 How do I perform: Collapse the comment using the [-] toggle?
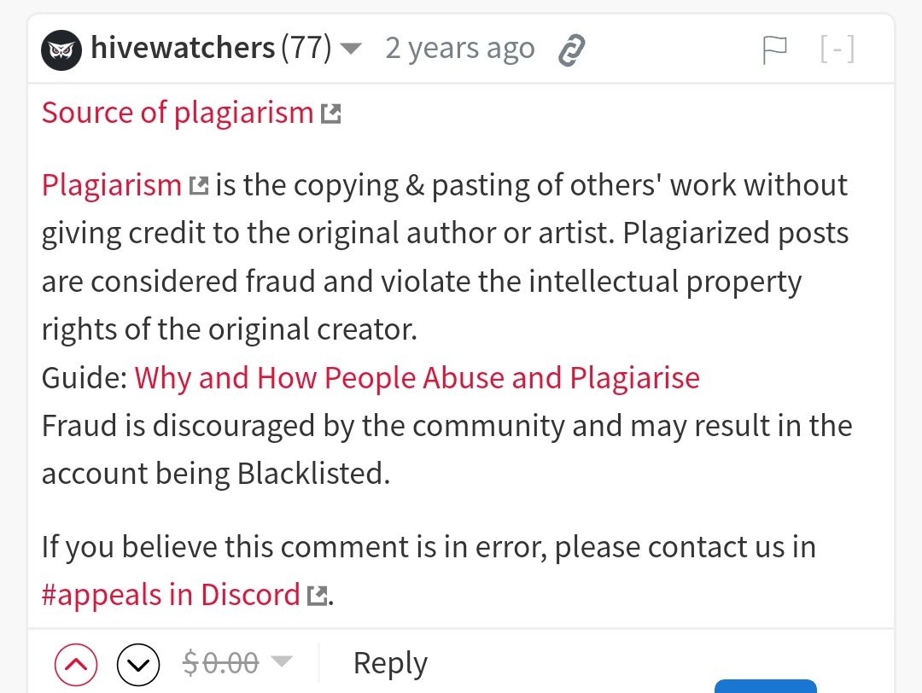[x=837, y=49]
